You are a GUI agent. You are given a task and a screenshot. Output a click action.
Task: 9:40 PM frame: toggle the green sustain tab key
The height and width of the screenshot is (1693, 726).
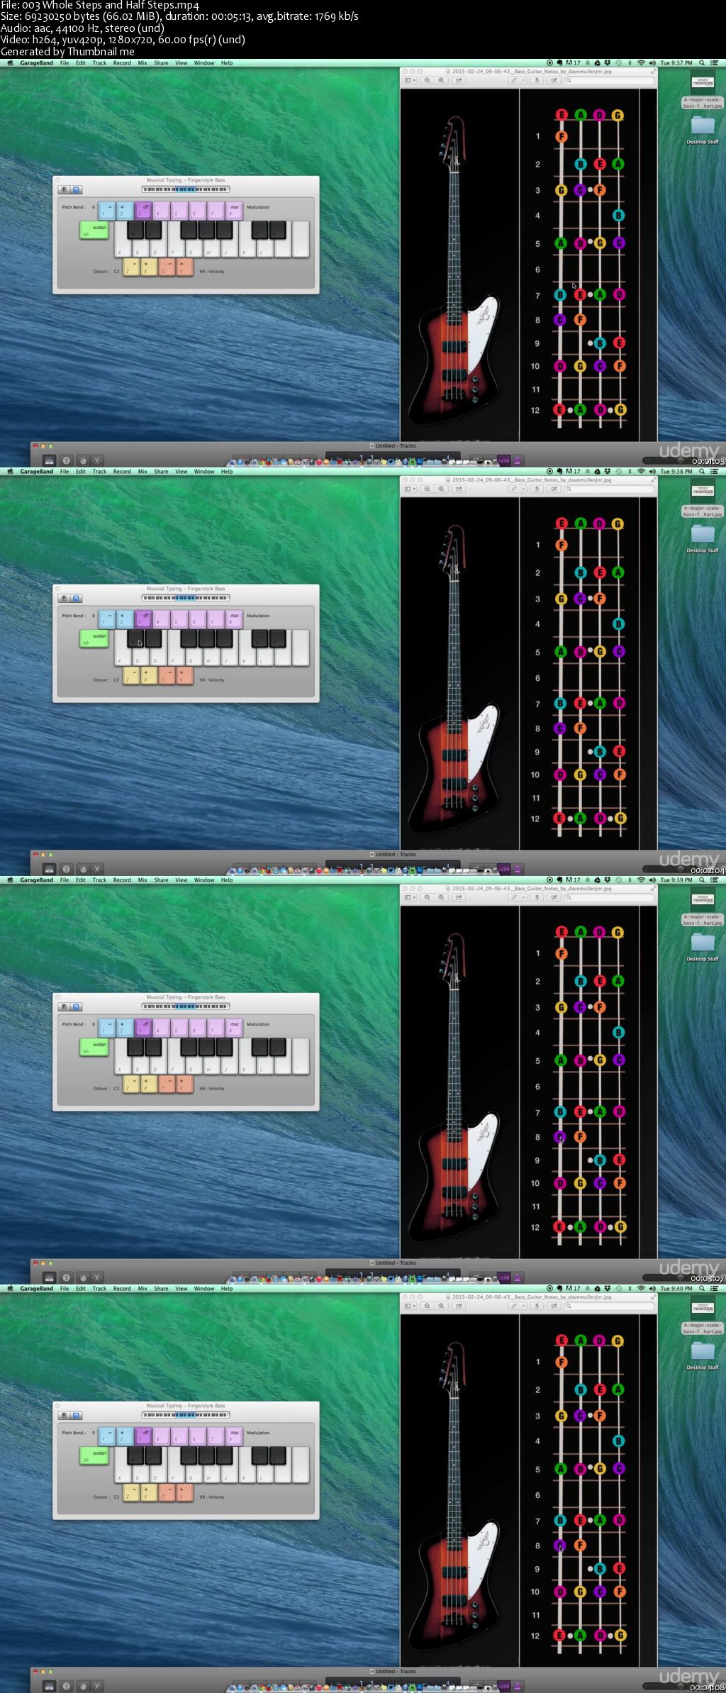tap(94, 1456)
